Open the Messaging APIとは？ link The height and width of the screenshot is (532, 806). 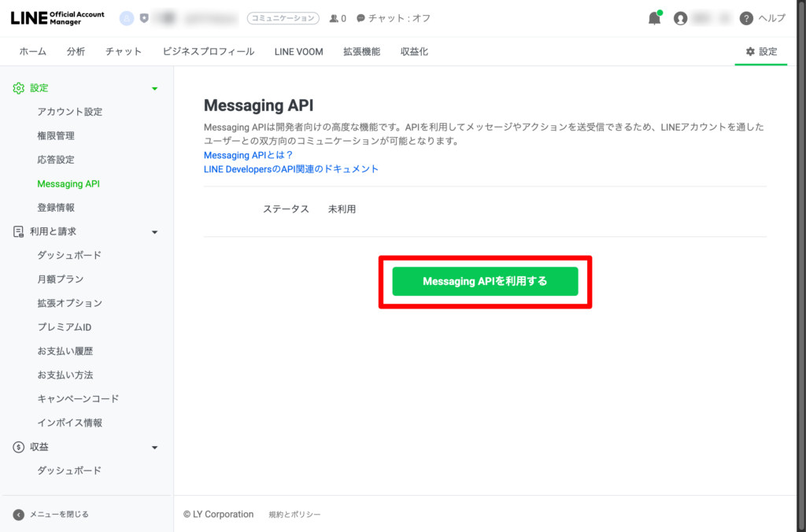coord(248,155)
